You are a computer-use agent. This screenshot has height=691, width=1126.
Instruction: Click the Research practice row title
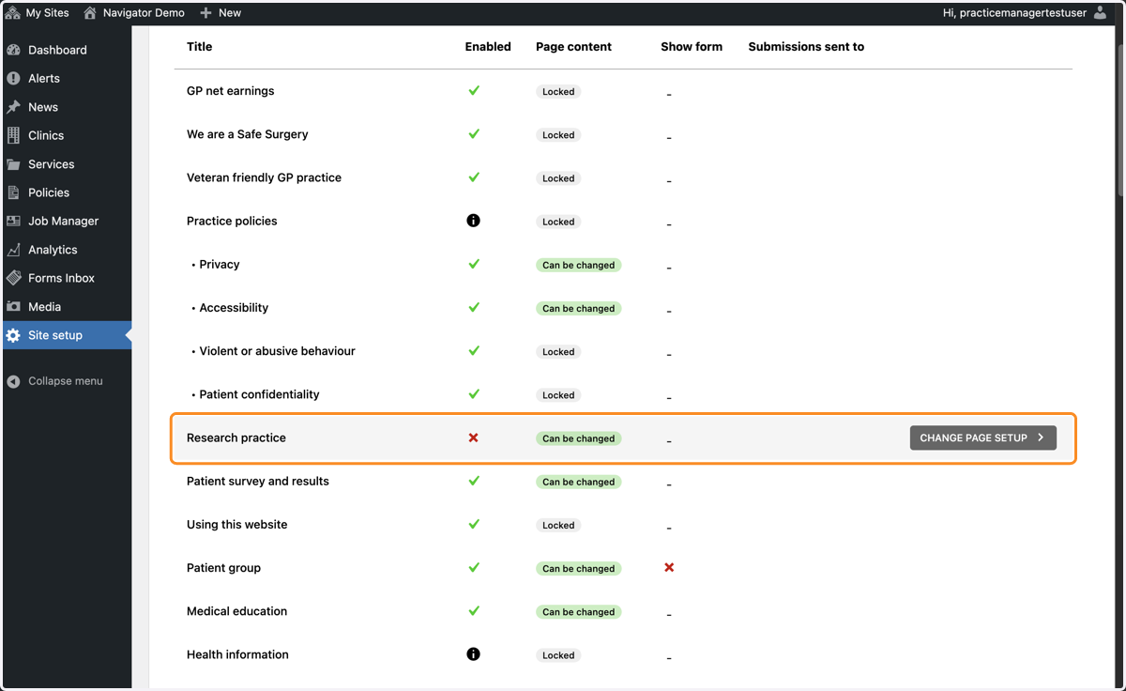click(x=236, y=438)
